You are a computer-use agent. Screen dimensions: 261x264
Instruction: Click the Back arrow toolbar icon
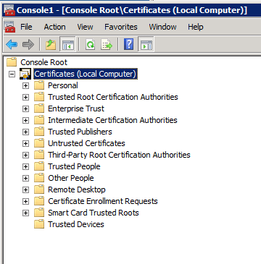point(12,45)
